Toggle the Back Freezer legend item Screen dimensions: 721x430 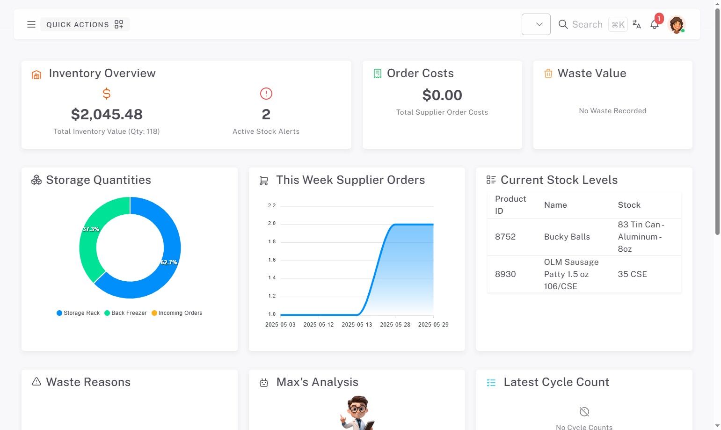click(x=125, y=313)
